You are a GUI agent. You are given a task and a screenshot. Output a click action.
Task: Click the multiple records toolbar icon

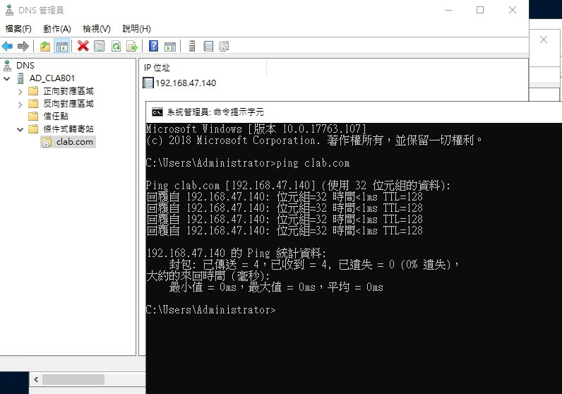click(x=224, y=46)
